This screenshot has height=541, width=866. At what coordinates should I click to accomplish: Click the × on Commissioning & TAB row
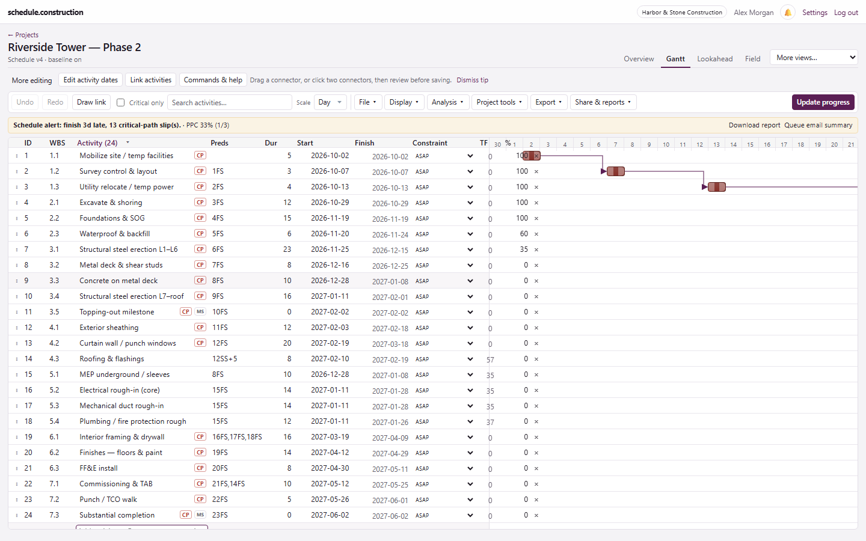pos(536,484)
